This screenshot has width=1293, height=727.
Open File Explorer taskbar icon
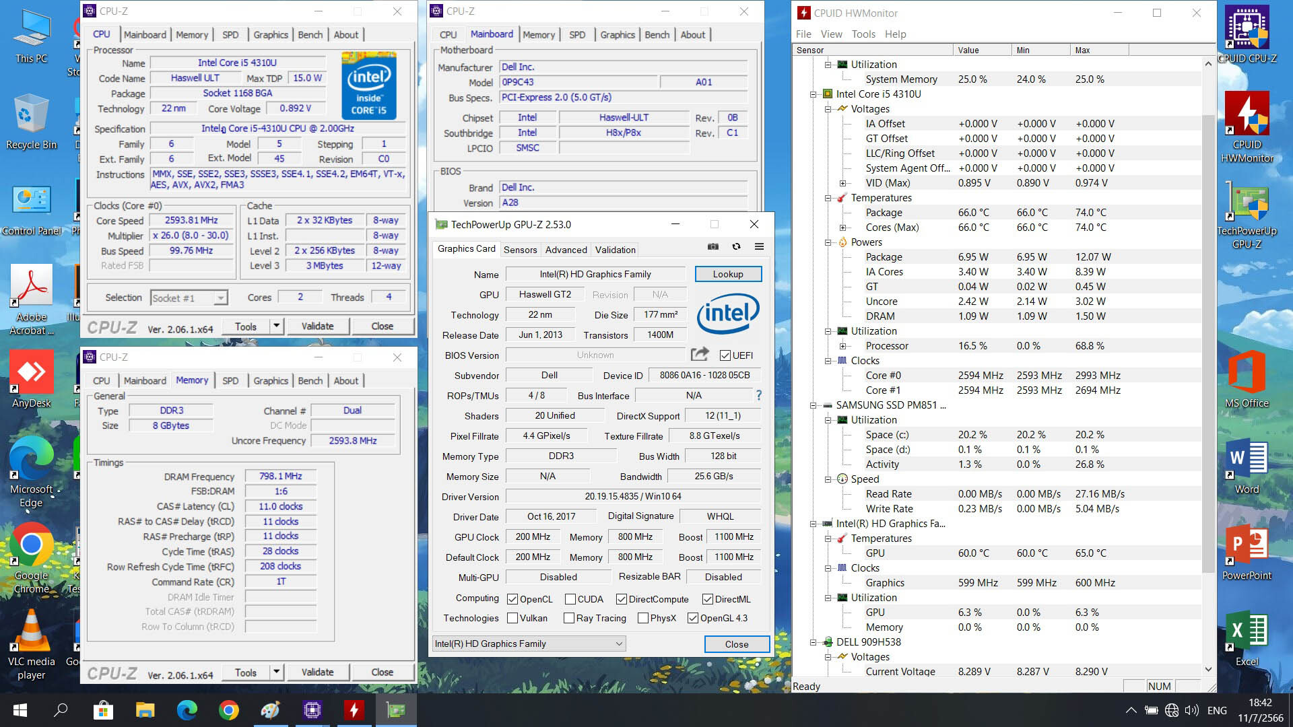(x=145, y=710)
